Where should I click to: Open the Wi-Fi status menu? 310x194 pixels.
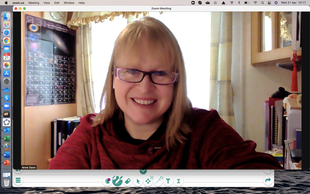[255, 3]
